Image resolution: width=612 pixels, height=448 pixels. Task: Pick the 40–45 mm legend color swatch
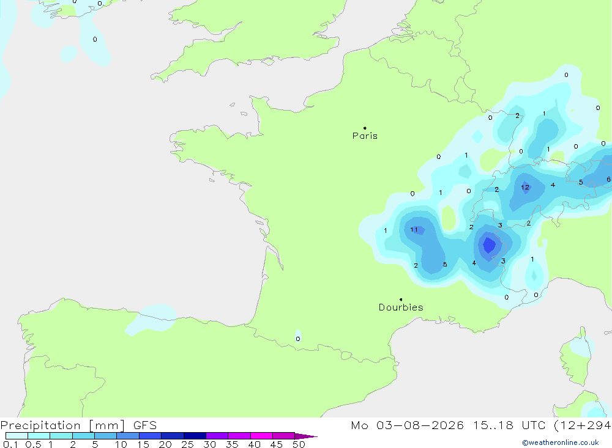pyautogui.click(x=261, y=436)
